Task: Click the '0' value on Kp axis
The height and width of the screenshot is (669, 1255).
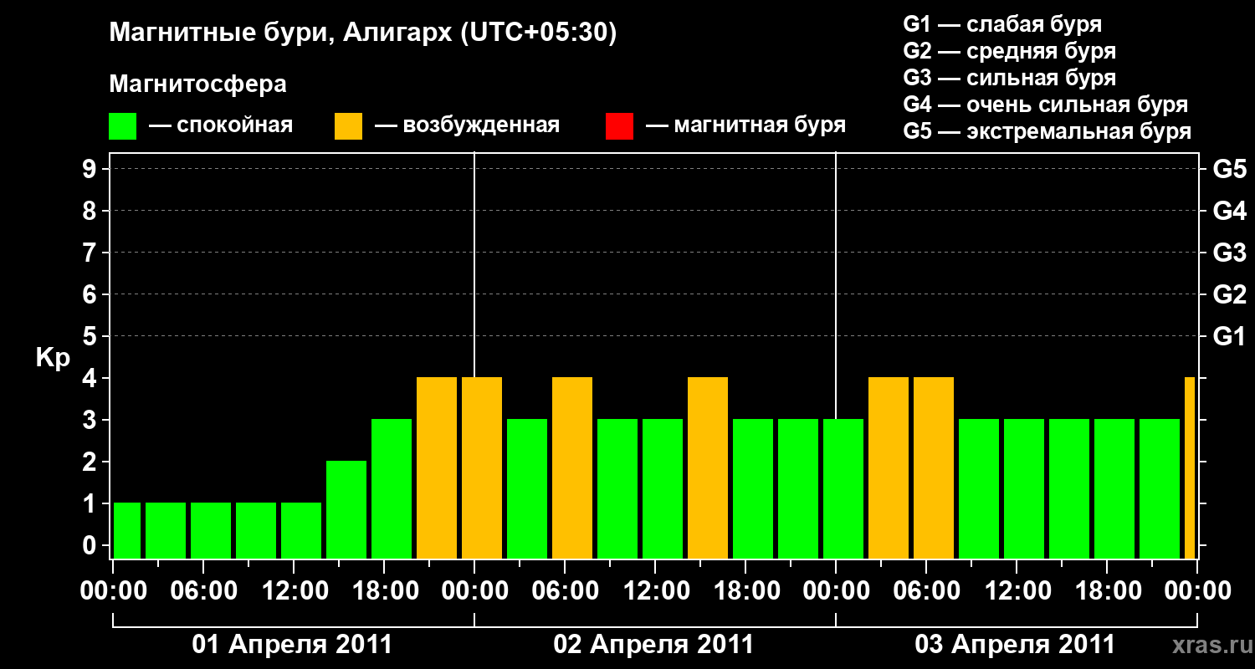Action: coord(91,545)
